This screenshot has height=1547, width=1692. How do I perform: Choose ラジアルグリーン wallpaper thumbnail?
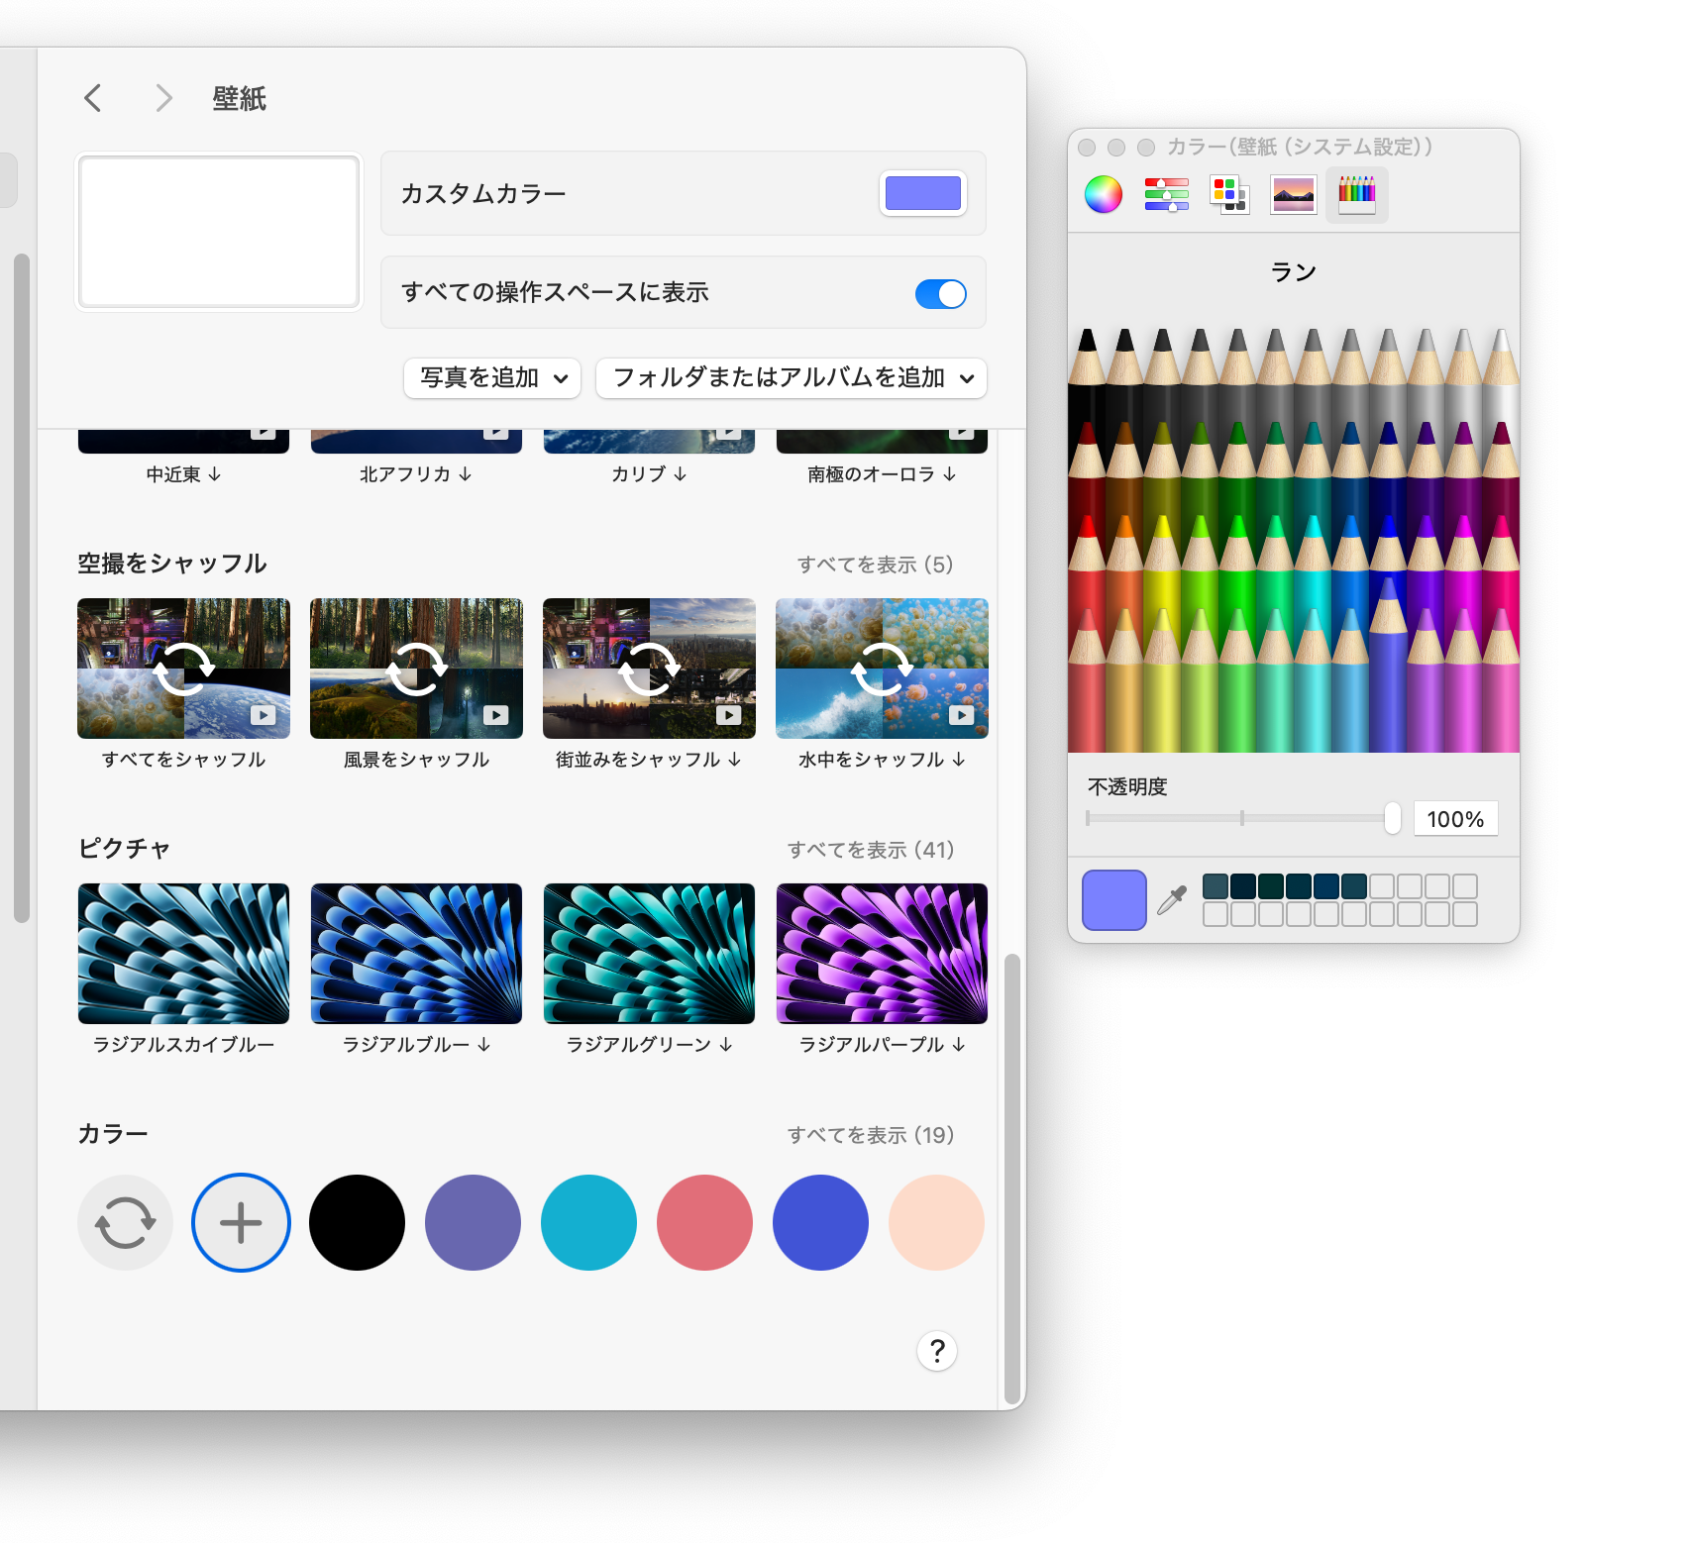650,954
